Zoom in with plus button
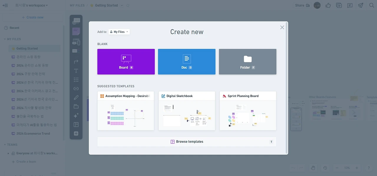 pyautogui.click(x=357, y=168)
